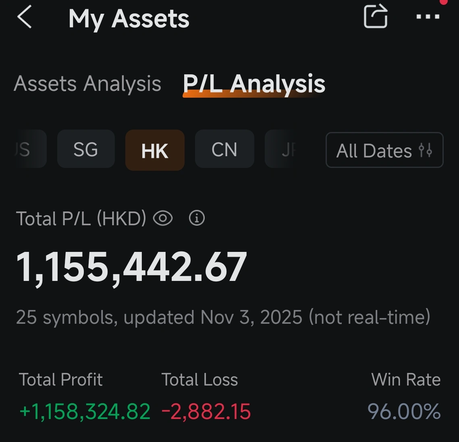Screen dimensions: 459x442
Task: Tap the filter sliders icon in All Dates
Action: (425, 150)
